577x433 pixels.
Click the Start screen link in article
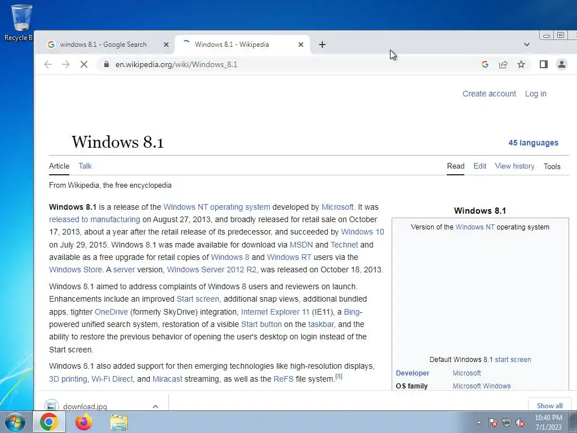point(198,299)
